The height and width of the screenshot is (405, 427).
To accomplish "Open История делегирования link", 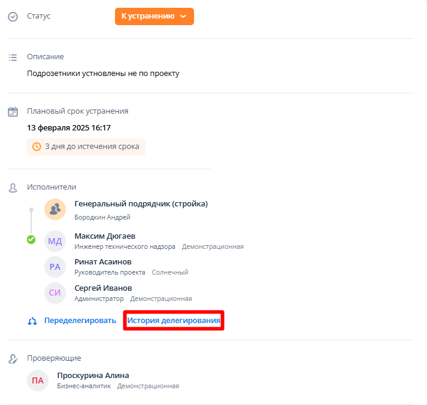I will pos(174,321).
